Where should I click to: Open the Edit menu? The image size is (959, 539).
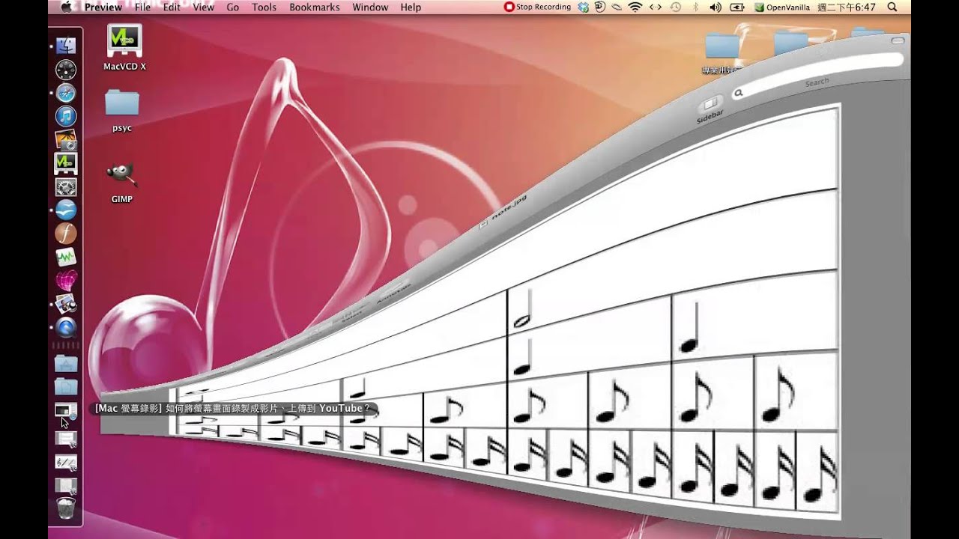172,7
